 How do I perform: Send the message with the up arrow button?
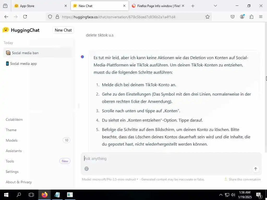coord(256,169)
